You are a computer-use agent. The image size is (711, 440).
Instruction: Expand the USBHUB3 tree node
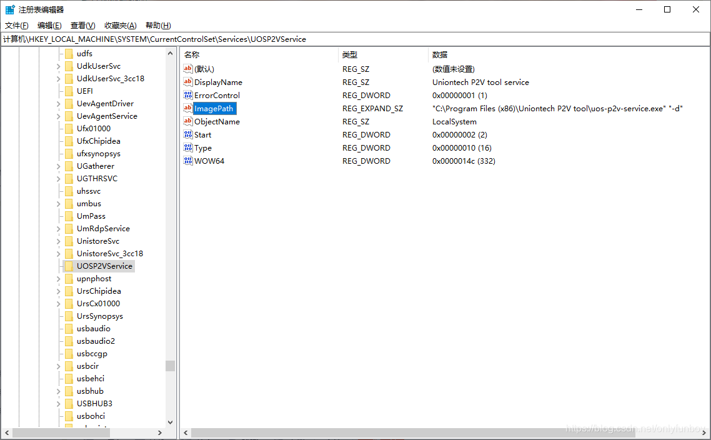[59, 404]
